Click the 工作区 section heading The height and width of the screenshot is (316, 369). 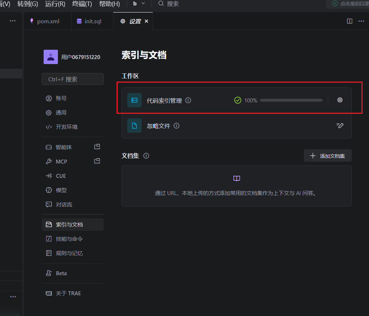[130, 76]
